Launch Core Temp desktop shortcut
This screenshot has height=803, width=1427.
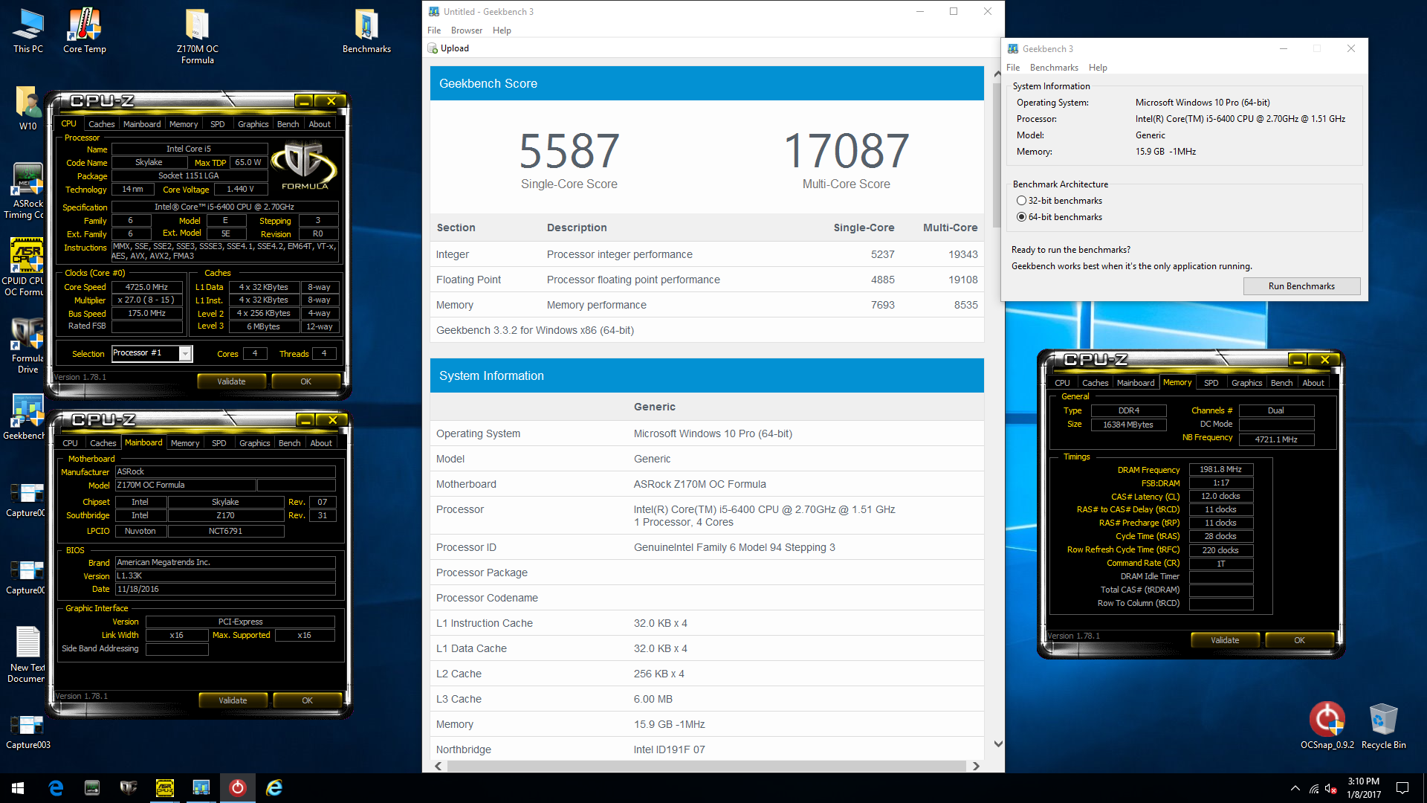[85, 30]
